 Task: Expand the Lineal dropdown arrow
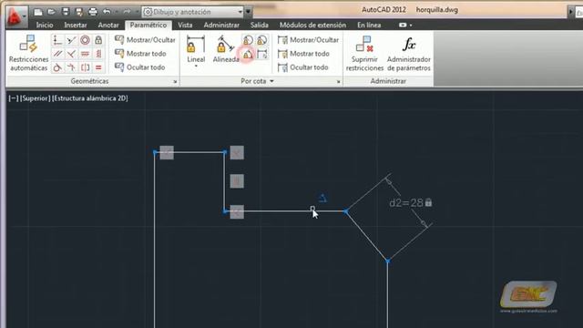[x=196, y=67]
